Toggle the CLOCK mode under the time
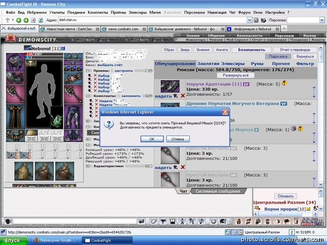Screen dimensions: 327x245 point(306,224)
